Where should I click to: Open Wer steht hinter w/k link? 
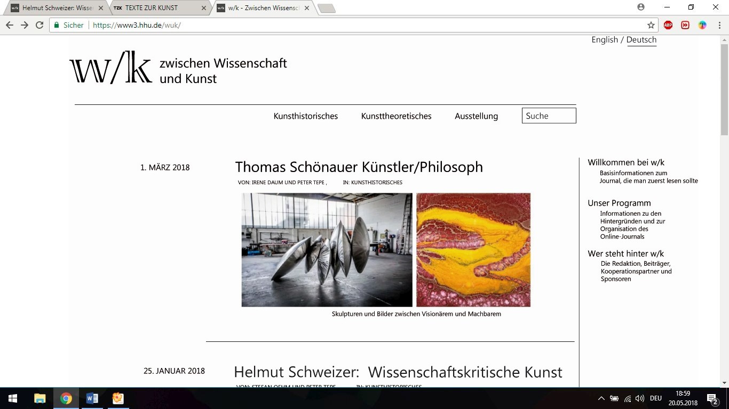coord(625,253)
